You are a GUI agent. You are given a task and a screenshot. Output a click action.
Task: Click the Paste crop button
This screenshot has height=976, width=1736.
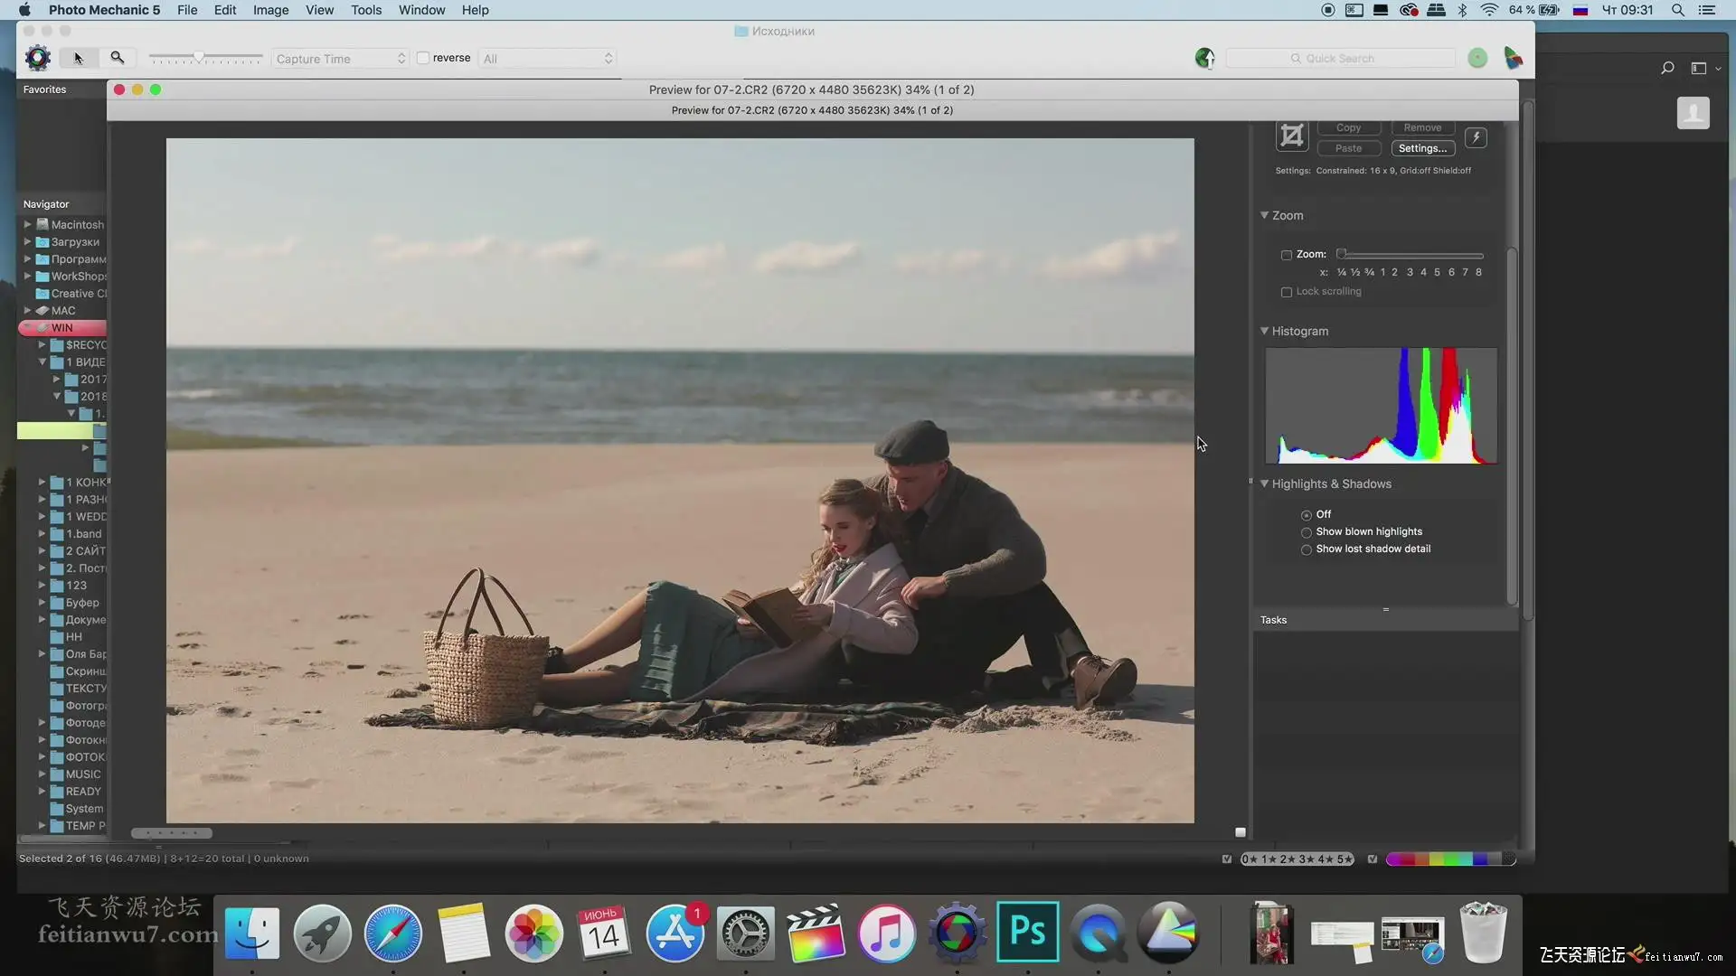coord(1348,148)
